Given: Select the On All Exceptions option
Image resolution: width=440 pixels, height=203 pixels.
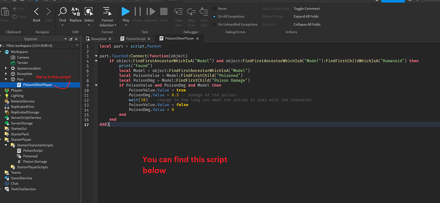Looking at the screenshot, I should pyautogui.click(x=214, y=17).
